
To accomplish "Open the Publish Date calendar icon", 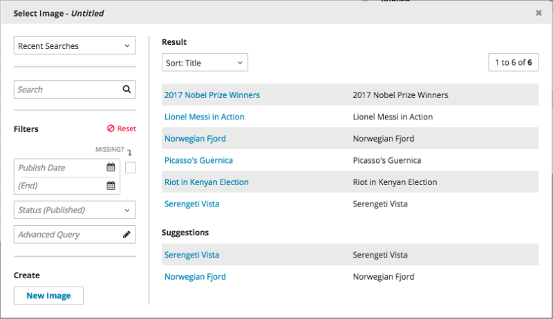I will coord(111,167).
